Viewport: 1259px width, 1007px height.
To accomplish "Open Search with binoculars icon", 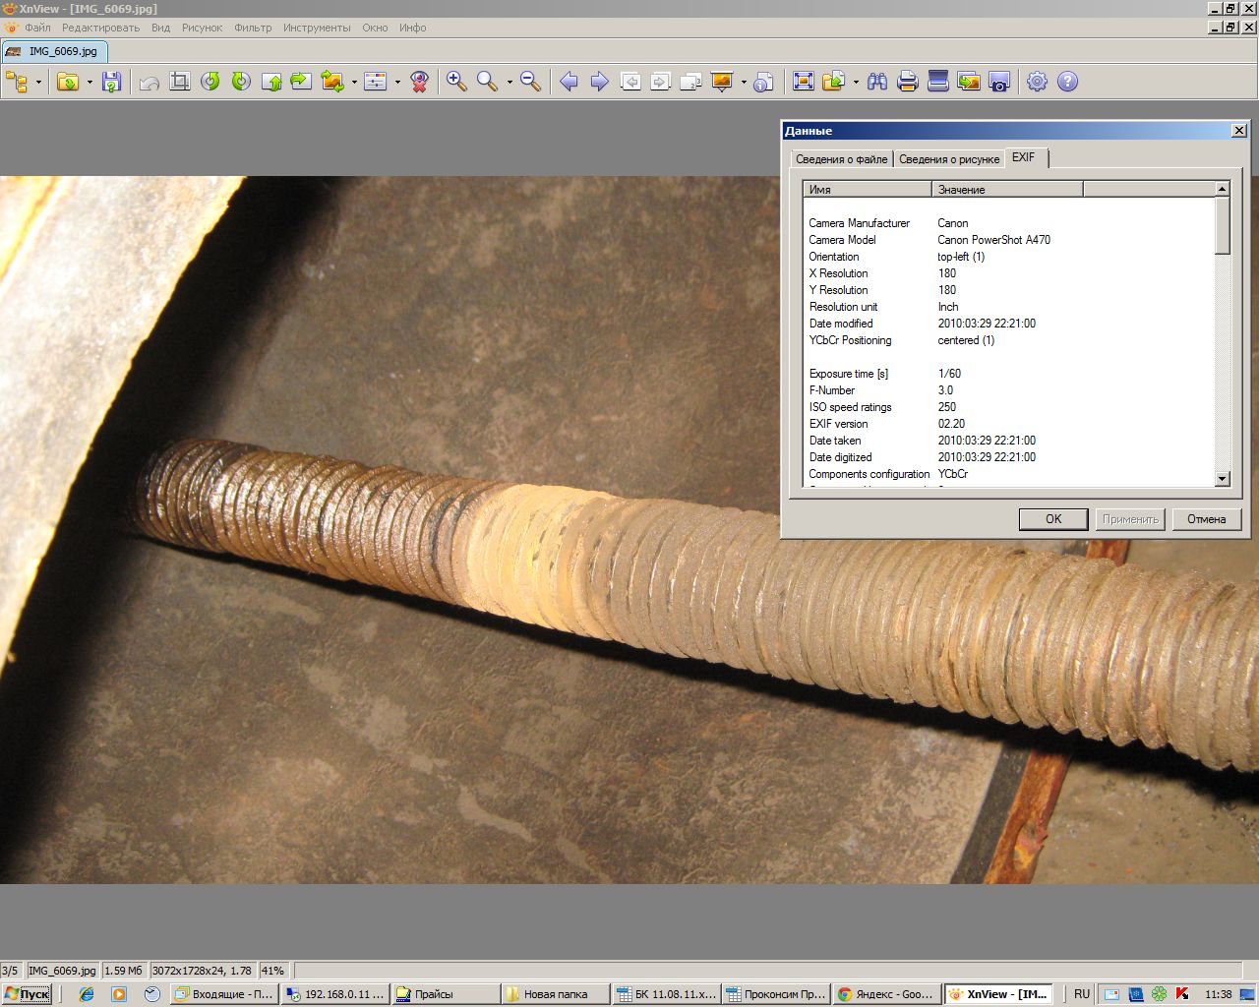I will tap(877, 82).
